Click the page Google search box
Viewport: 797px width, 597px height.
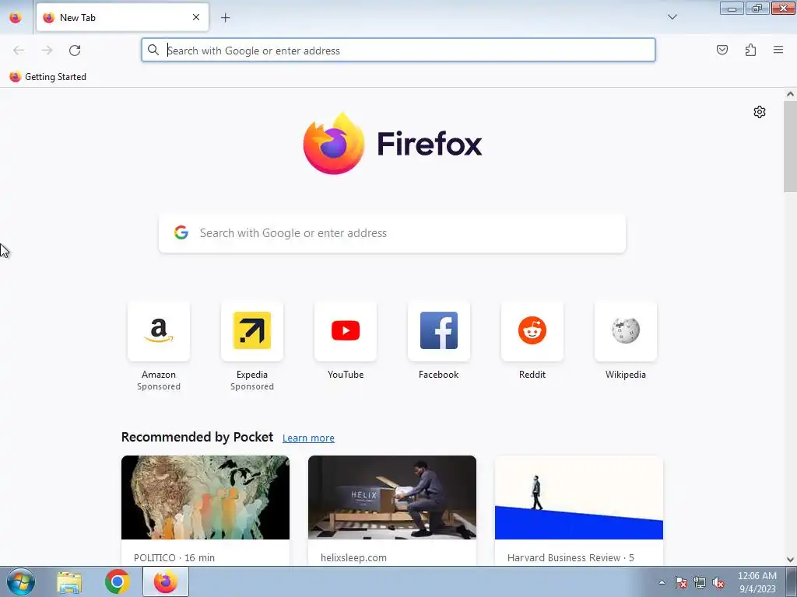pos(392,233)
